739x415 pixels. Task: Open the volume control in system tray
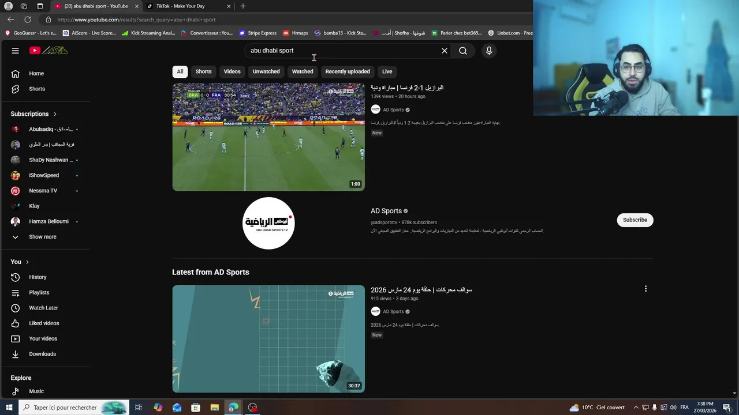673,408
